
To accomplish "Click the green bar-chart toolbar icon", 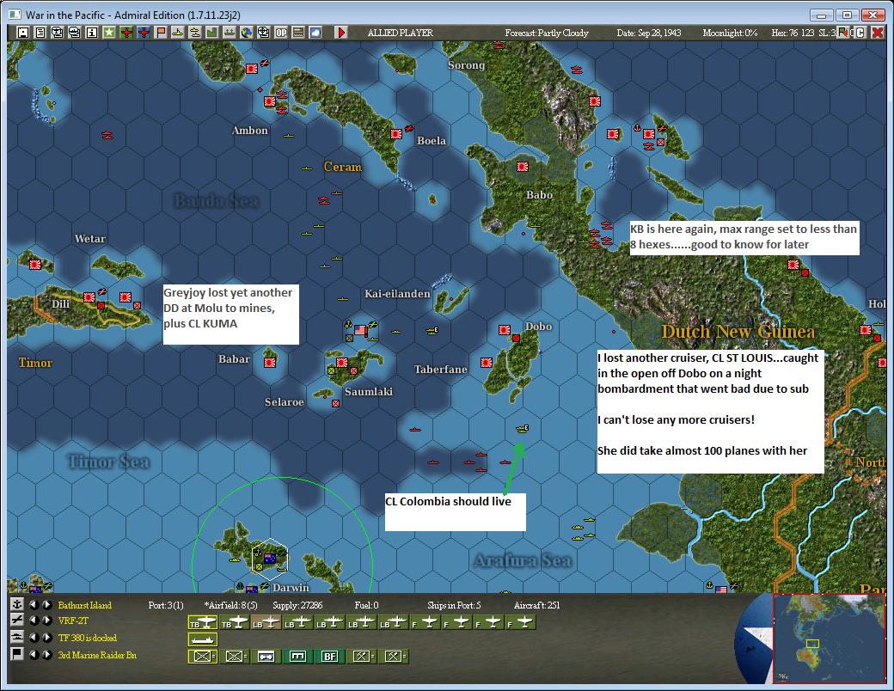I will point(211,33).
